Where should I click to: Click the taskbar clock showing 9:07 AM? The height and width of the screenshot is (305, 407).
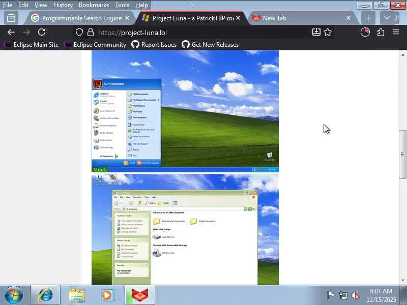pos(381,295)
